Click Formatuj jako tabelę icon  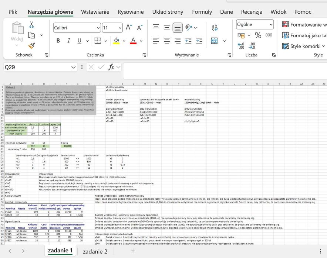point(286,35)
